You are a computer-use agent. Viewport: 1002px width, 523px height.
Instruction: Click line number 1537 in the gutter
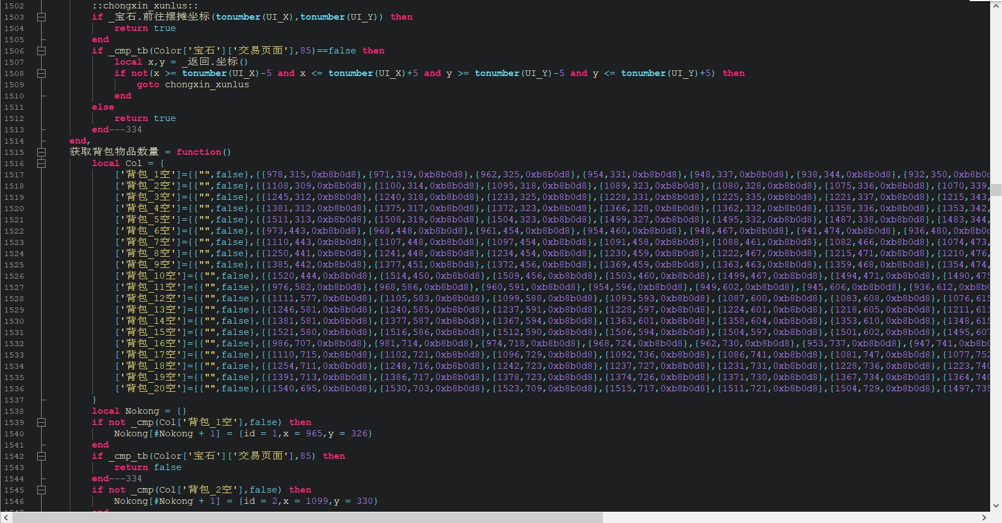[x=14, y=400]
